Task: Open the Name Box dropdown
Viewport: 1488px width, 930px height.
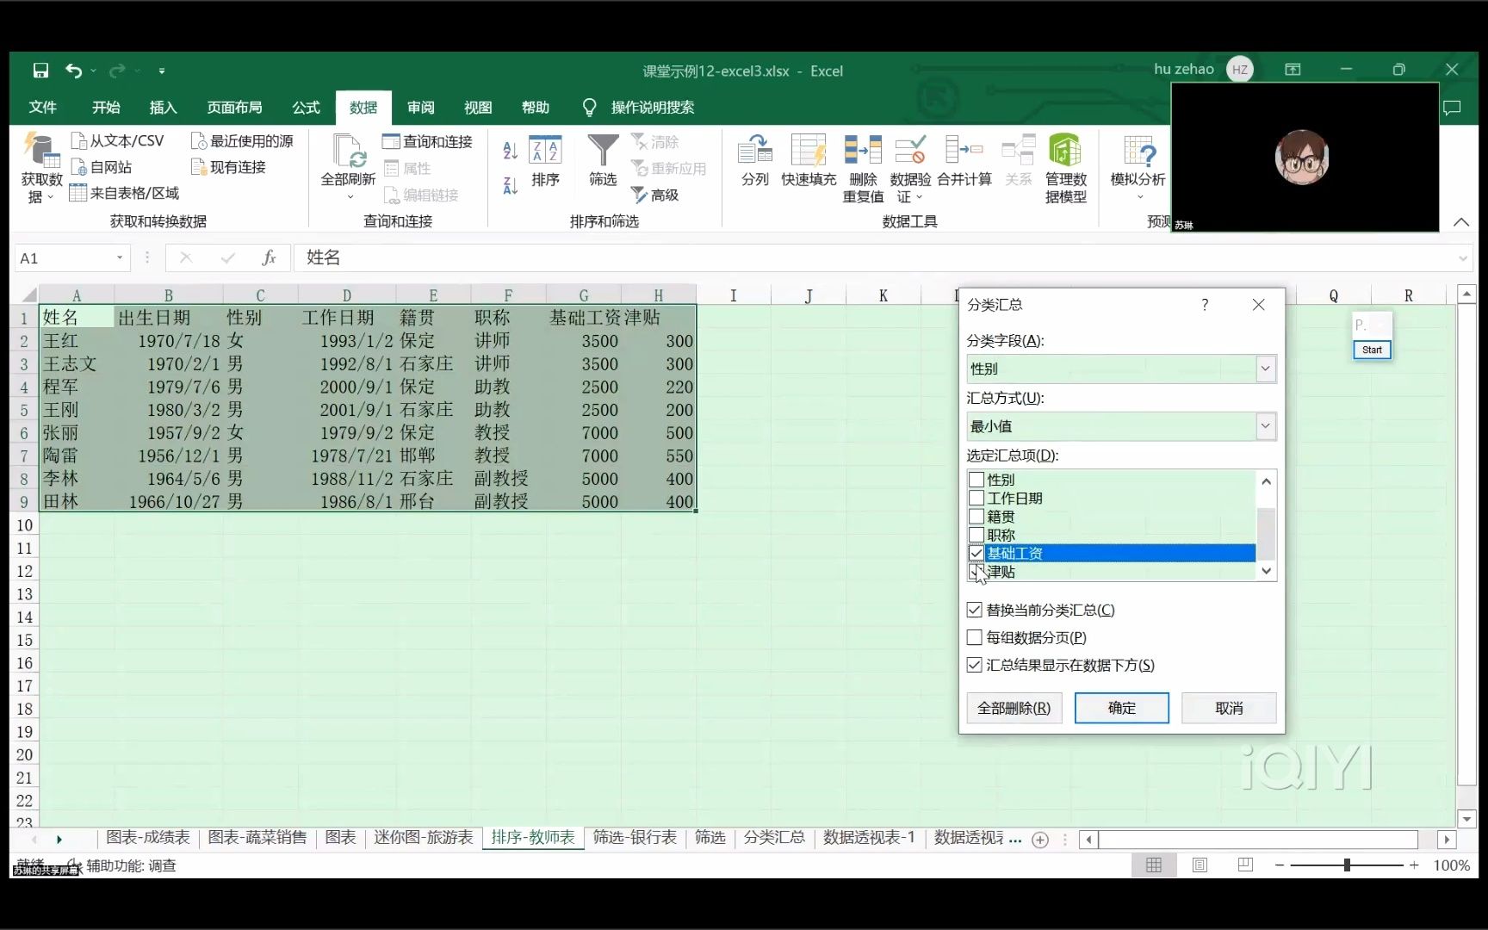Action: point(120,257)
